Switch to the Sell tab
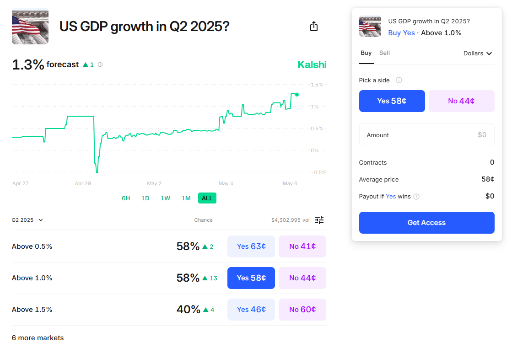The image size is (512, 364). (x=384, y=53)
